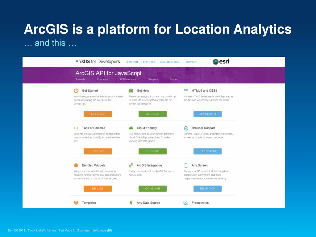Click the '… and this …' subtitle
This screenshot has height=237, width=316.
pos(50,43)
